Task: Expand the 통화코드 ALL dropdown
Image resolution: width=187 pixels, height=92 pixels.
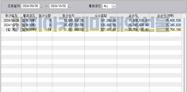Action: (x=114, y=6)
